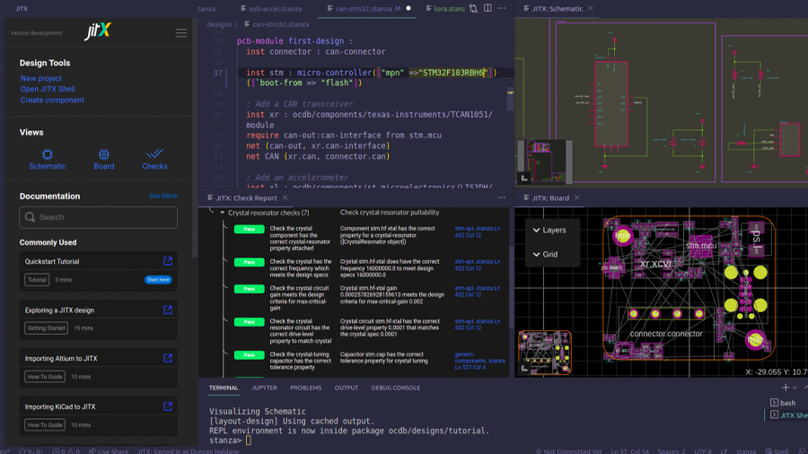This screenshot has height=454, width=808.
Task: Click the code editor vertical scrollbar
Action: (510, 100)
